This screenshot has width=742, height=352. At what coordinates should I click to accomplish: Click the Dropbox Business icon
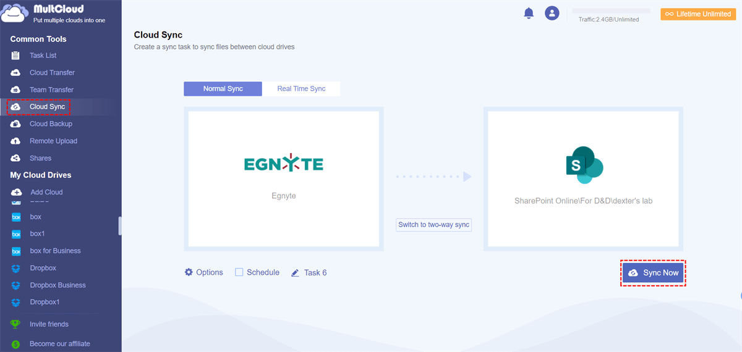tap(16, 285)
